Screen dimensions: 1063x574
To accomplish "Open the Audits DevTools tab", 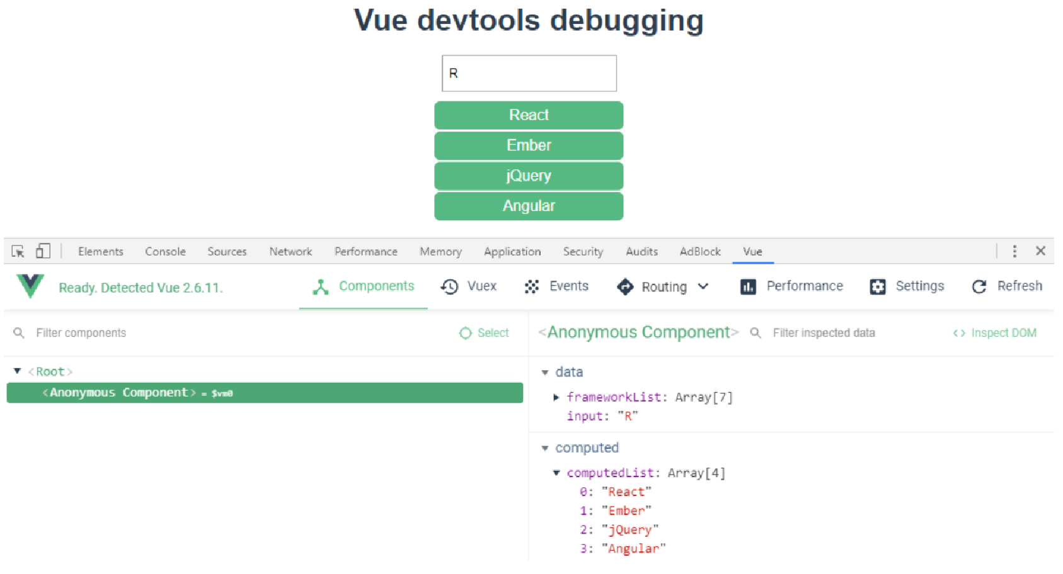I will tap(641, 251).
